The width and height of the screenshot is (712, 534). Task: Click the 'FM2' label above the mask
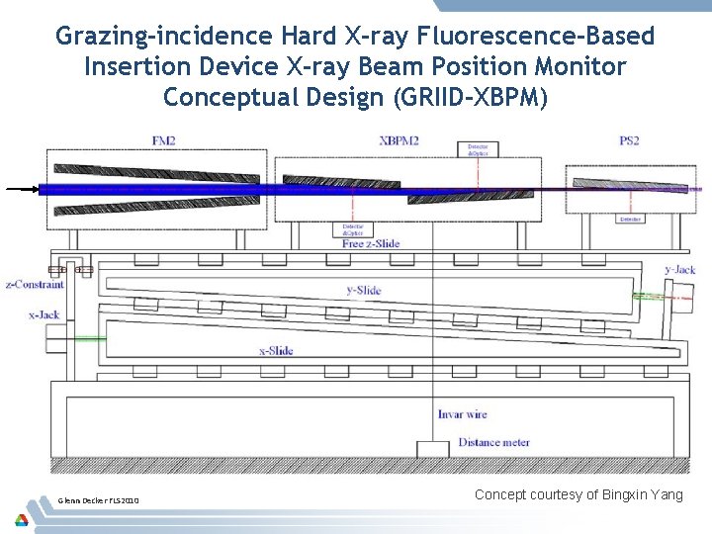click(164, 140)
